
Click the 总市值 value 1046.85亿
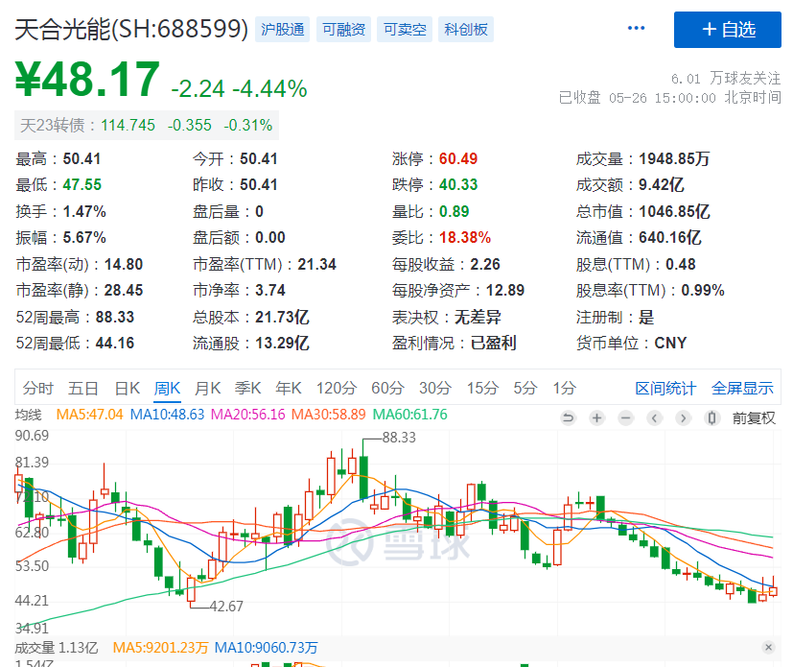(x=674, y=211)
